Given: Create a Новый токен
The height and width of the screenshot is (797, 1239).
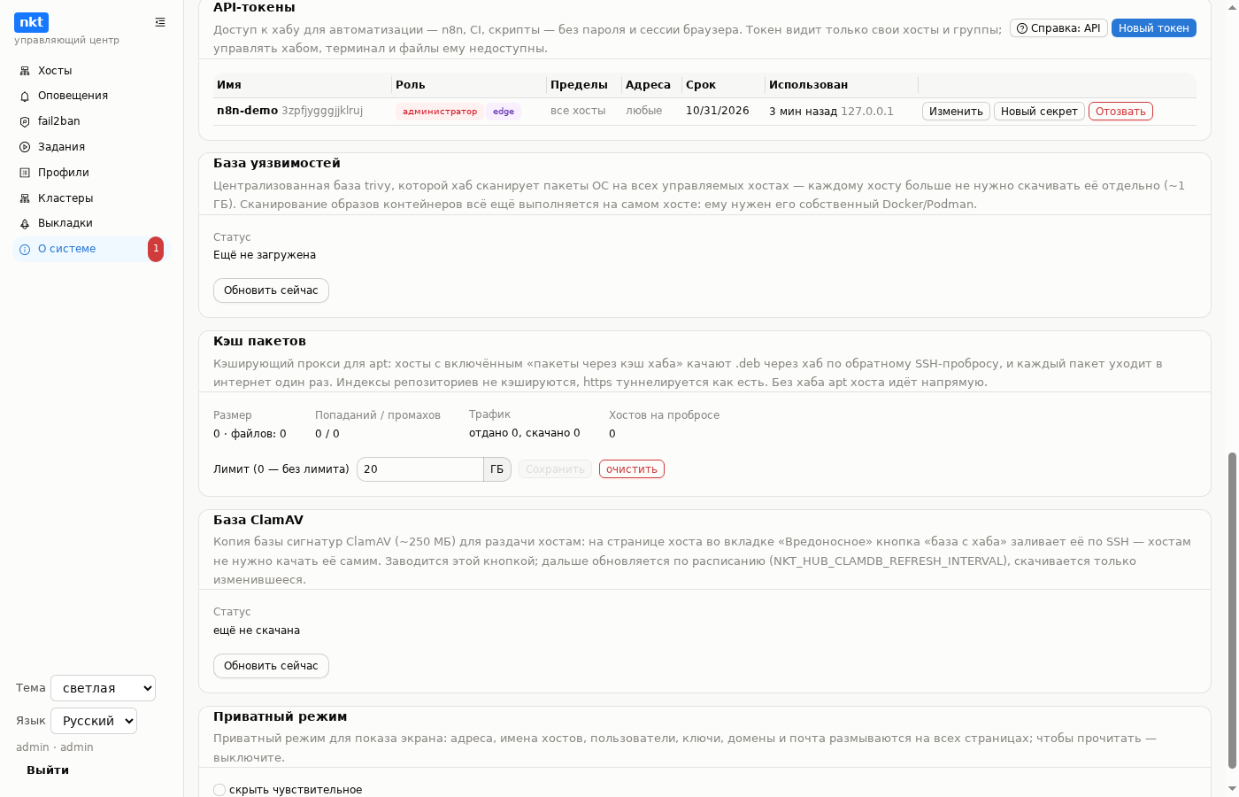Looking at the screenshot, I should (x=1154, y=28).
